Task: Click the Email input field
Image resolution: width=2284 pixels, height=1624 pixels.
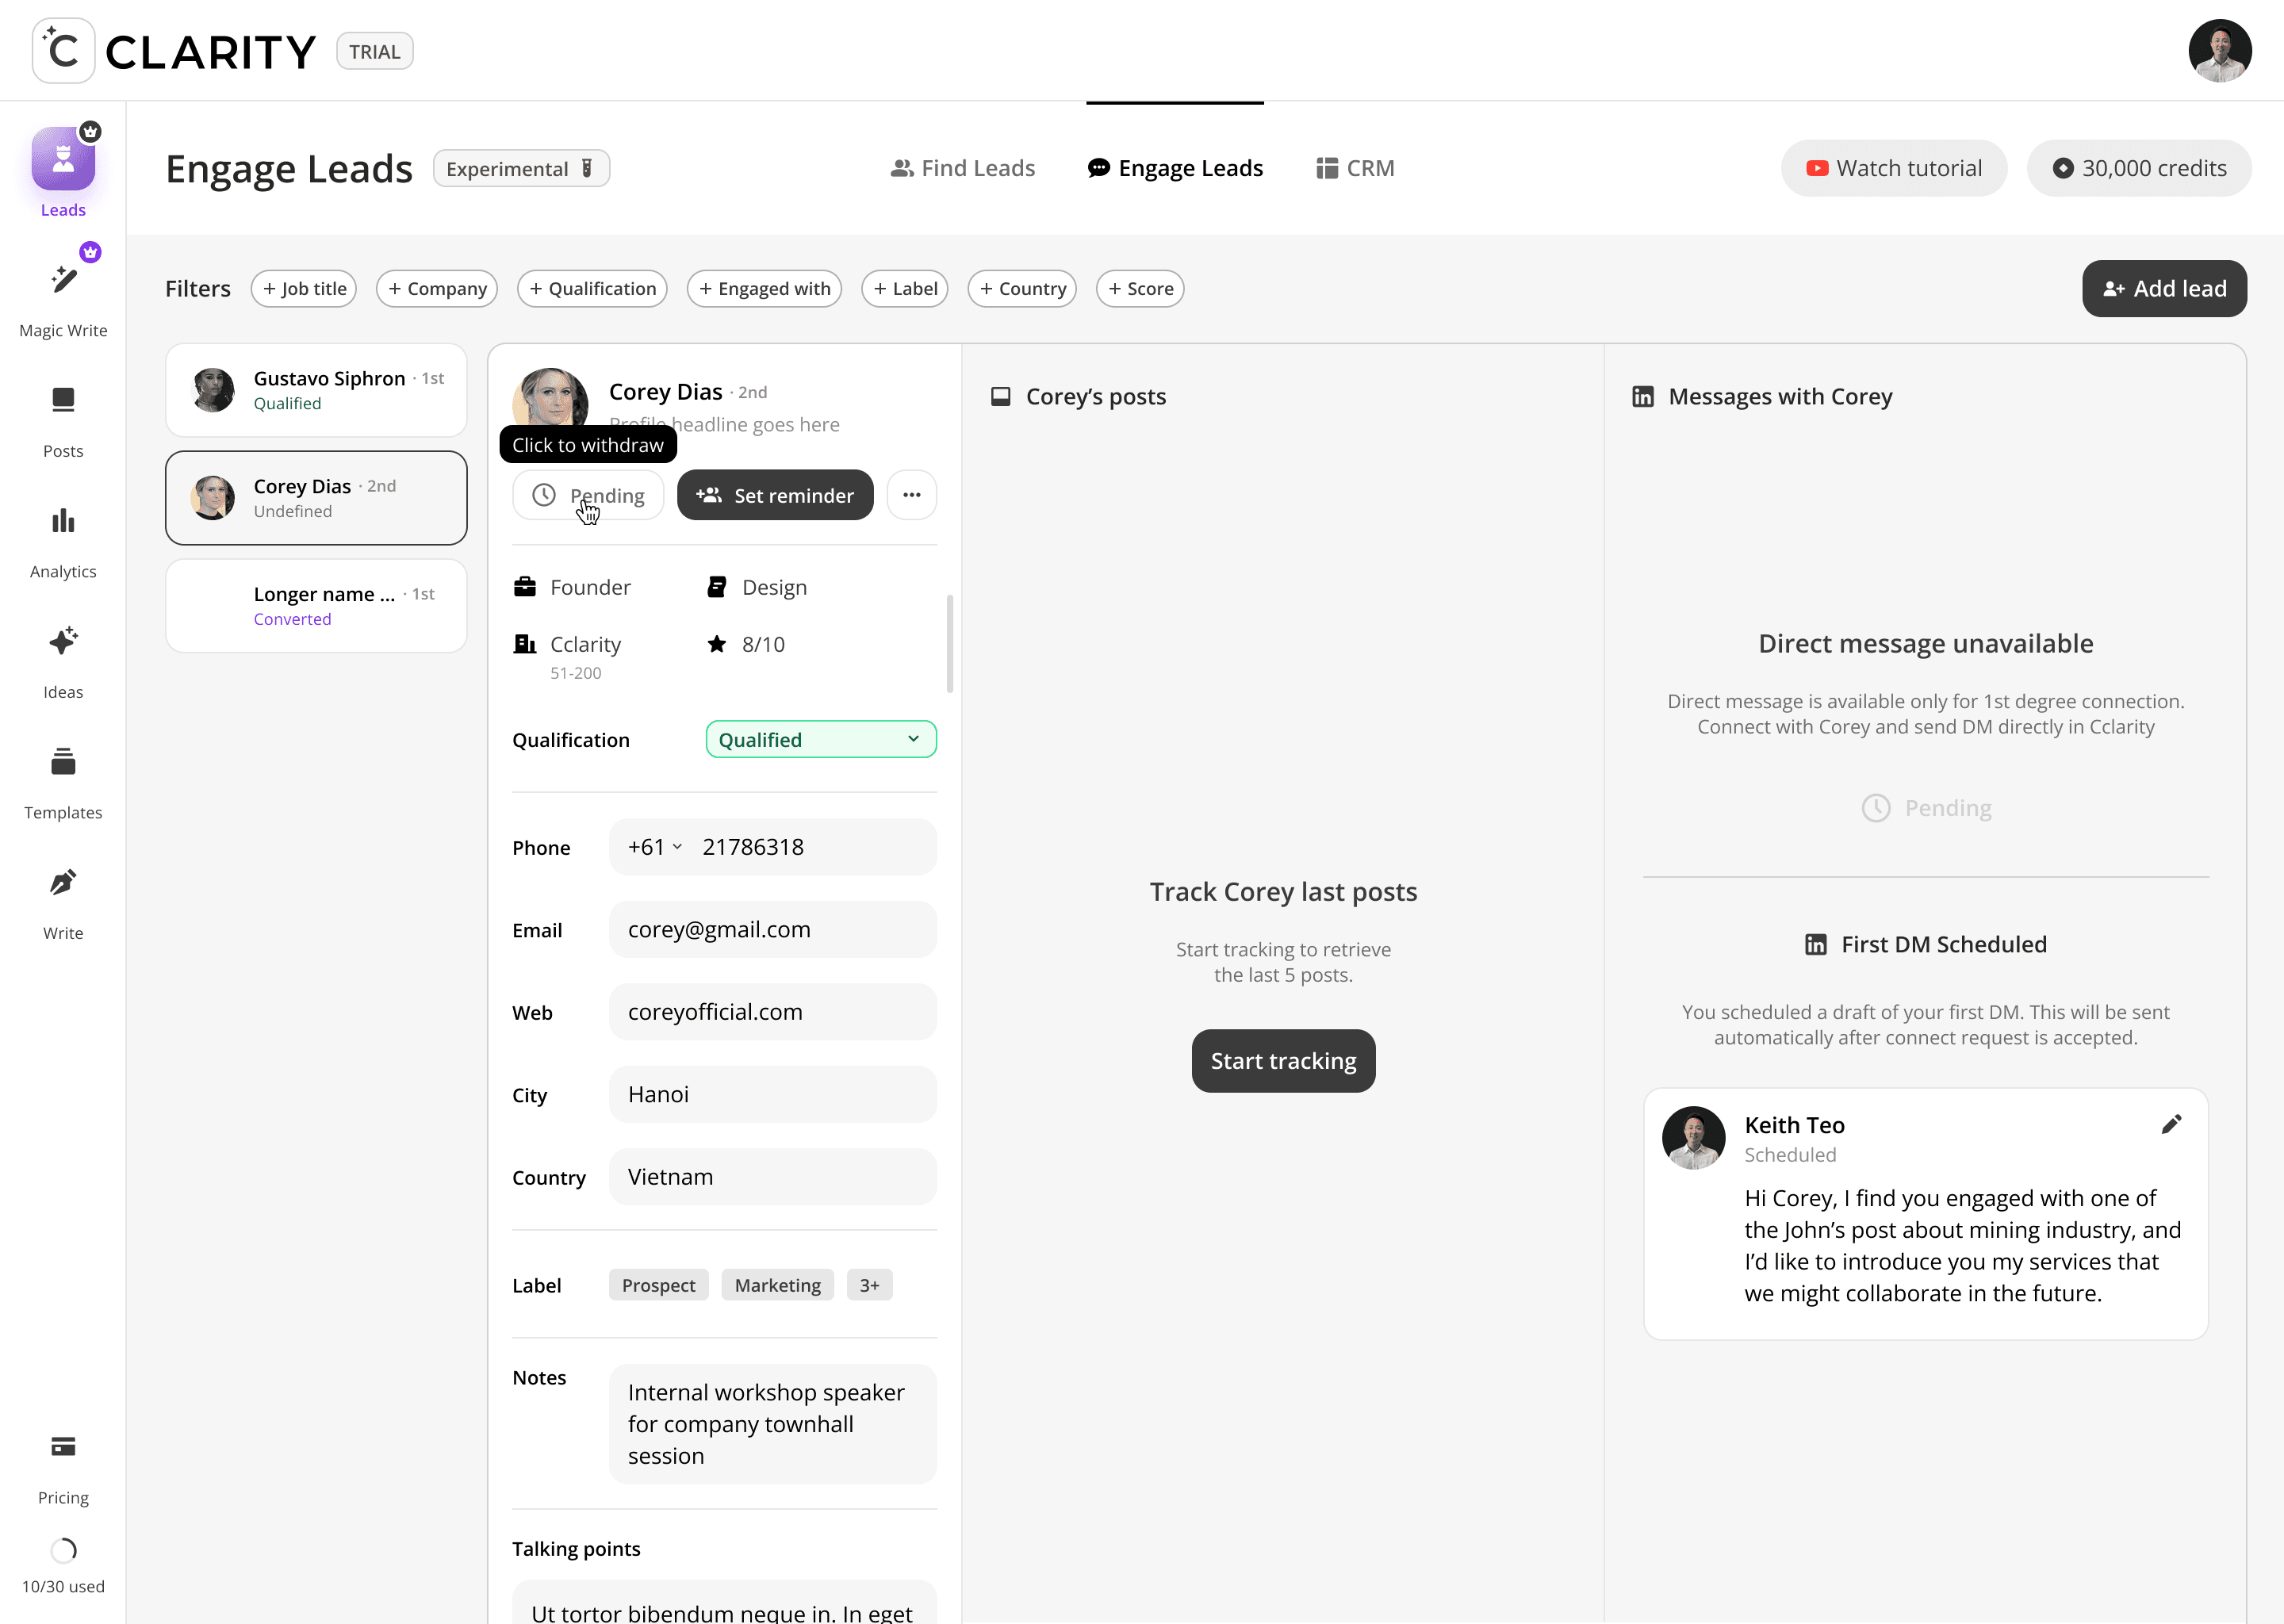Action: (x=772, y=930)
